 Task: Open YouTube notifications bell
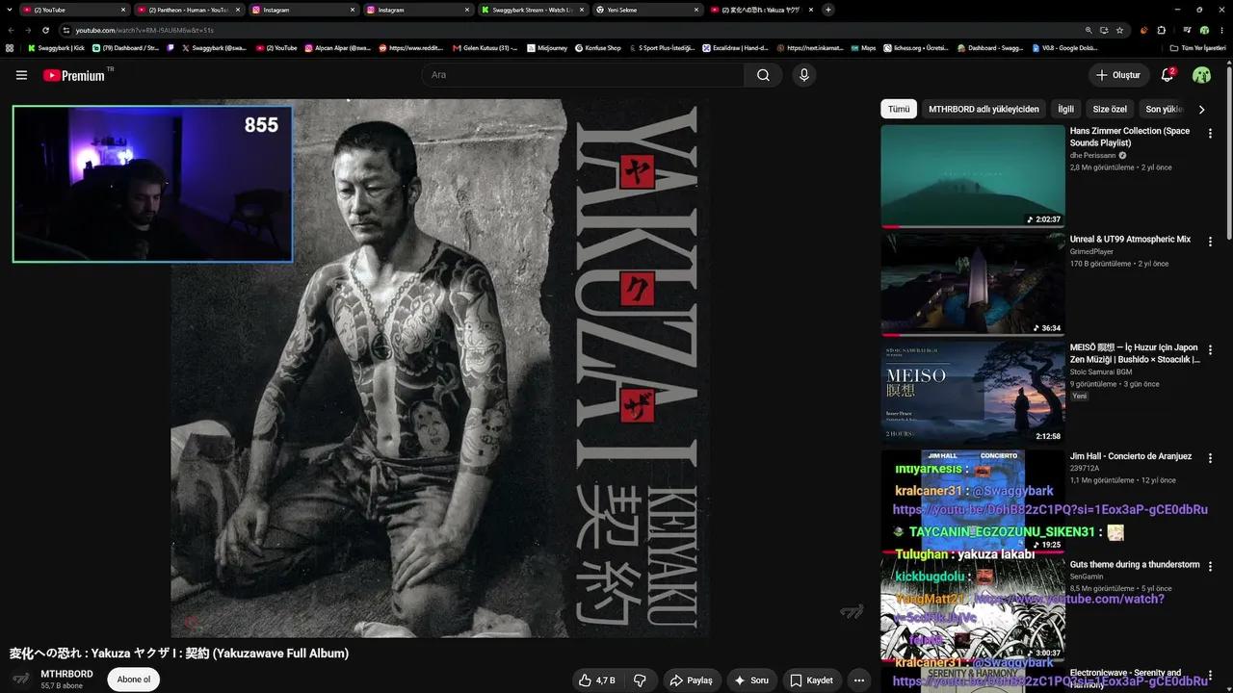coord(1167,74)
